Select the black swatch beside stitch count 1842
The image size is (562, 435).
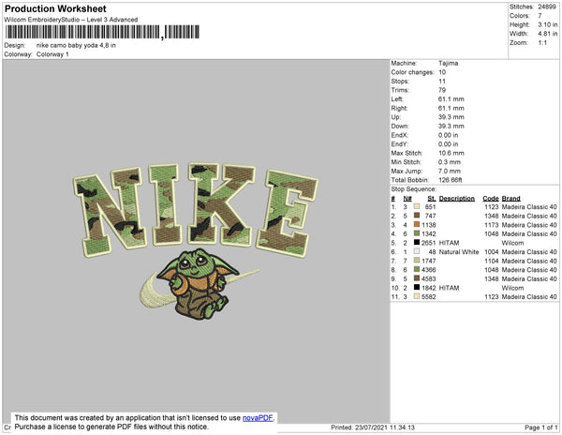(417, 287)
